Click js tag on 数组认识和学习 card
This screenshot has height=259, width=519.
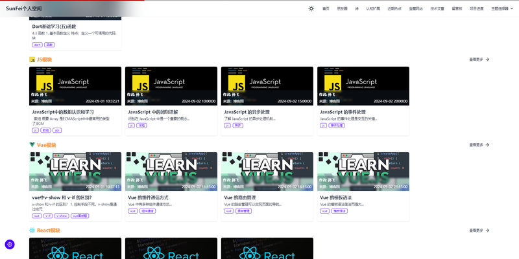(36, 130)
